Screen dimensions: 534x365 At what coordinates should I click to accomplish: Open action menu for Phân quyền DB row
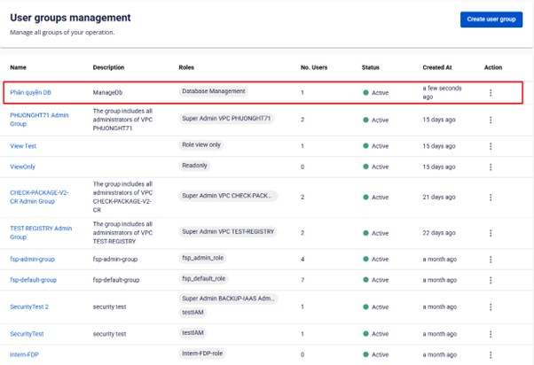[x=491, y=92]
